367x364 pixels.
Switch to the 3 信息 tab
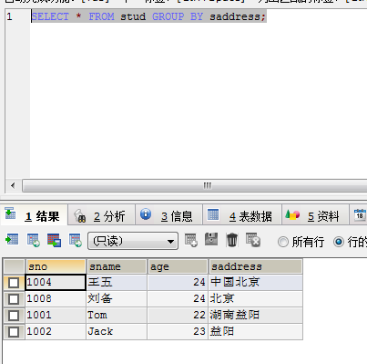pos(168,216)
